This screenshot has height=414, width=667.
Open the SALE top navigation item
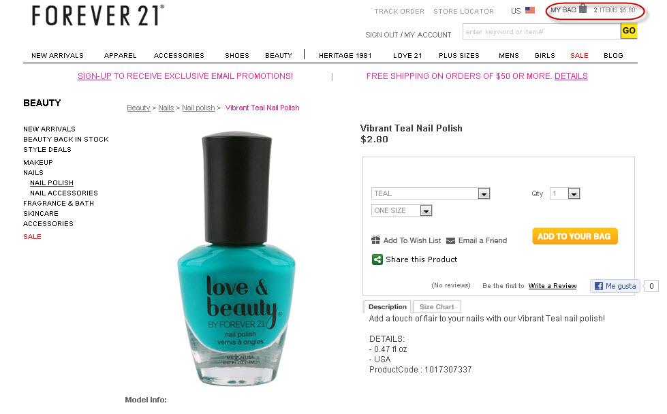(579, 56)
